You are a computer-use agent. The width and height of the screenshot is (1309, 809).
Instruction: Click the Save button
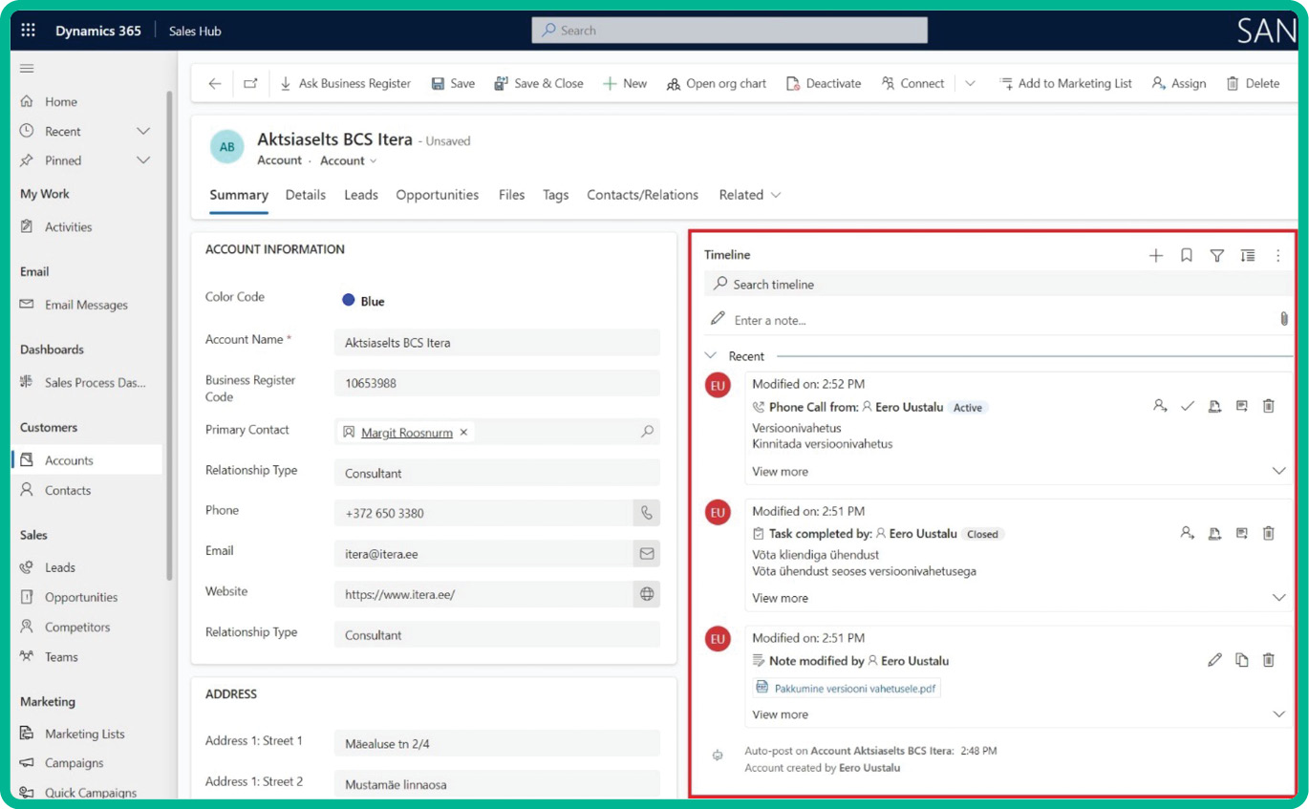coord(453,84)
